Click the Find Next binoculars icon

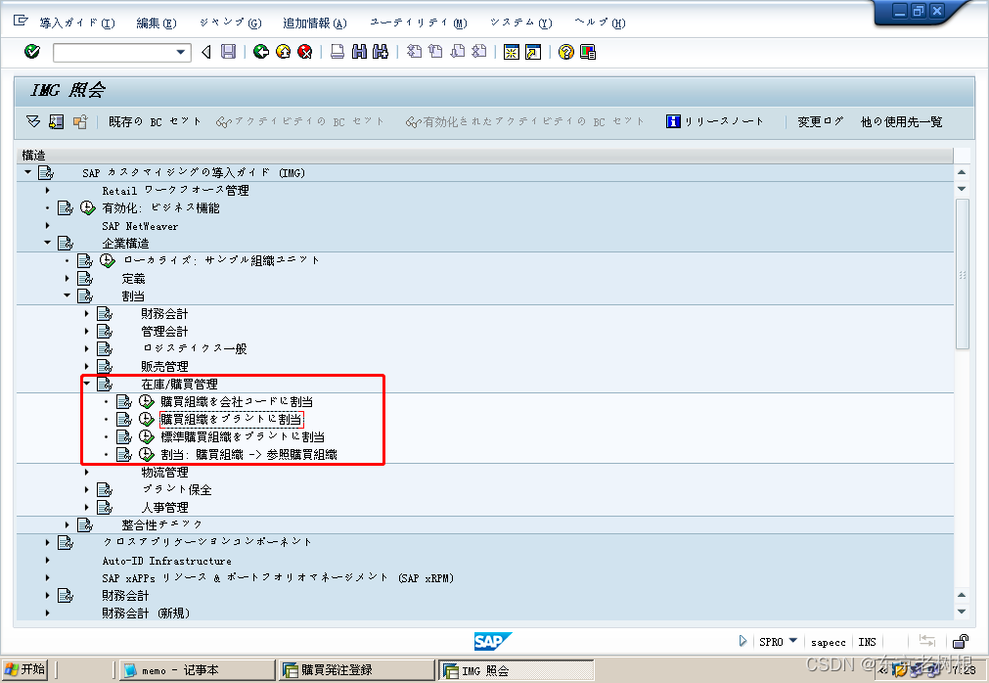pyautogui.click(x=381, y=52)
